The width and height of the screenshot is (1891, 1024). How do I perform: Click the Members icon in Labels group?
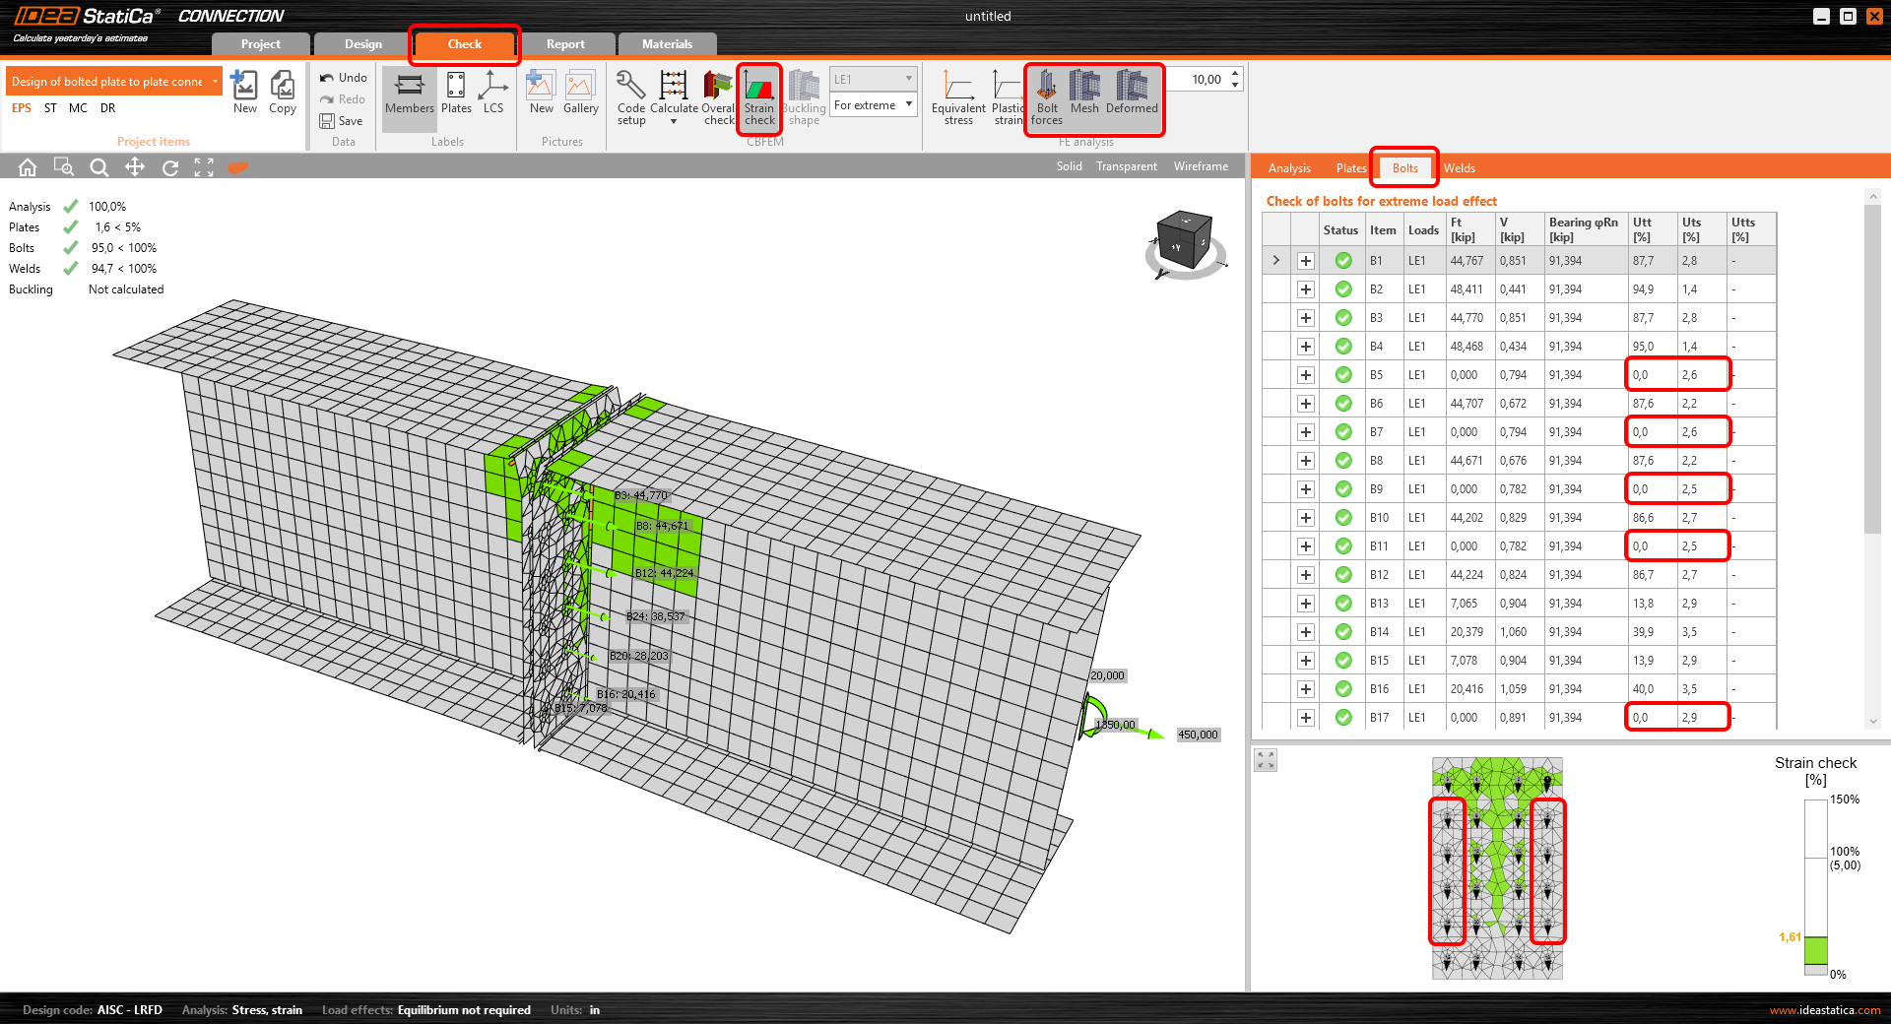click(409, 96)
